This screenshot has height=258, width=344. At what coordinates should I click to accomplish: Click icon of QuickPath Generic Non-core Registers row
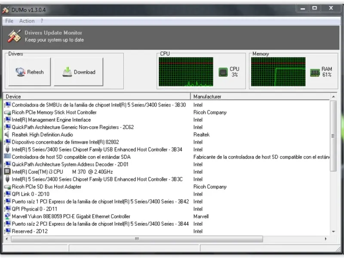pyautogui.click(x=8, y=127)
